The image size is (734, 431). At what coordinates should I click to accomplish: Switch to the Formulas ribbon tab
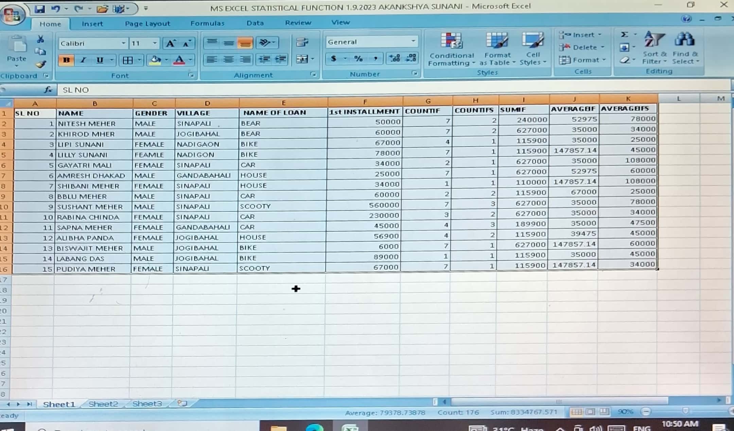pyautogui.click(x=207, y=23)
